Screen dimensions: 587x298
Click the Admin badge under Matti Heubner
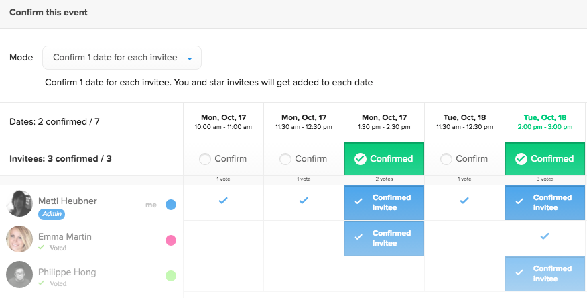pos(52,214)
